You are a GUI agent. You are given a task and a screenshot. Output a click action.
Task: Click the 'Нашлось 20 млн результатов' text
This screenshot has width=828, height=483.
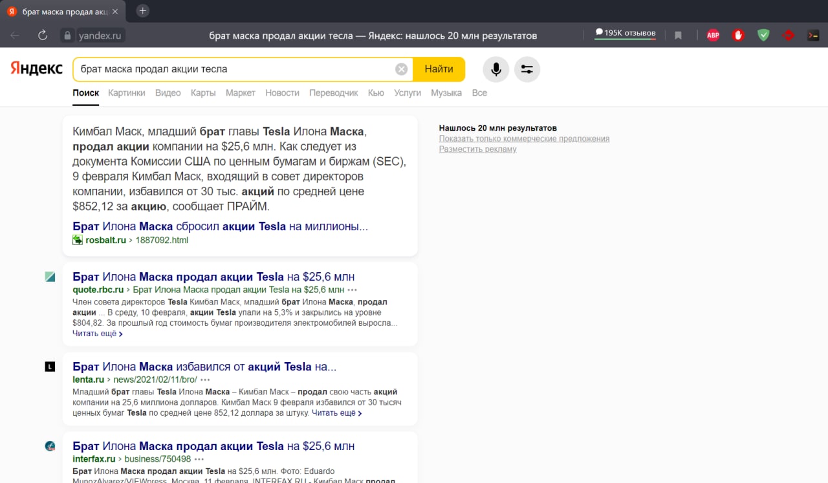pyautogui.click(x=497, y=128)
